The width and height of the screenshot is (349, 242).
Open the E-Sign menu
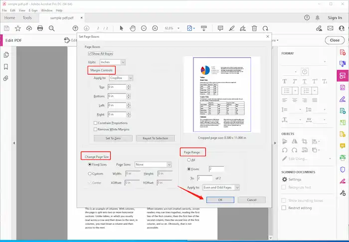33,10
